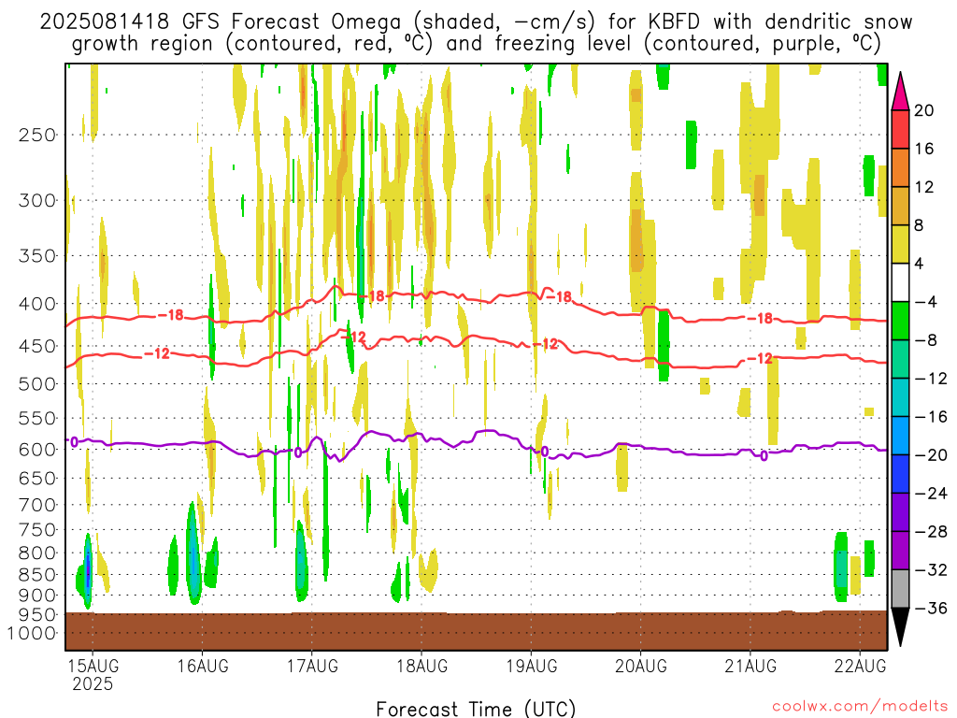Click the 400 pressure level label

pyautogui.click(x=37, y=304)
